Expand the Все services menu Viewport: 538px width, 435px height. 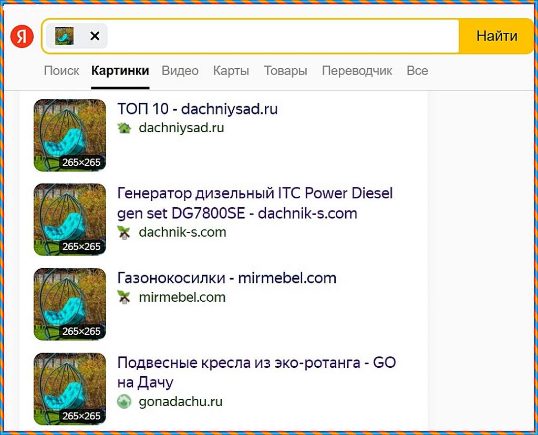point(417,71)
